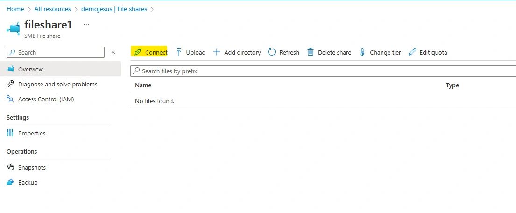Open Properties under Settings
The width and height of the screenshot is (516, 213).
tap(32, 133)
